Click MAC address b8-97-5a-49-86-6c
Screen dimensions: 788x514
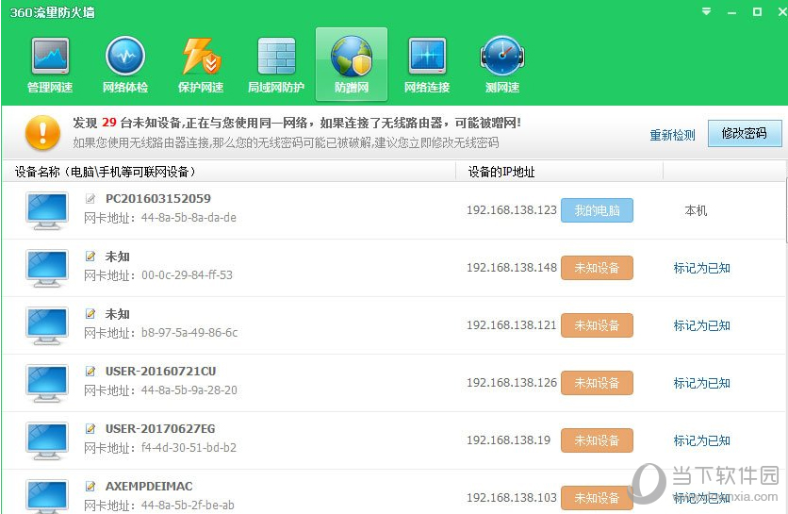coord(189,332)
